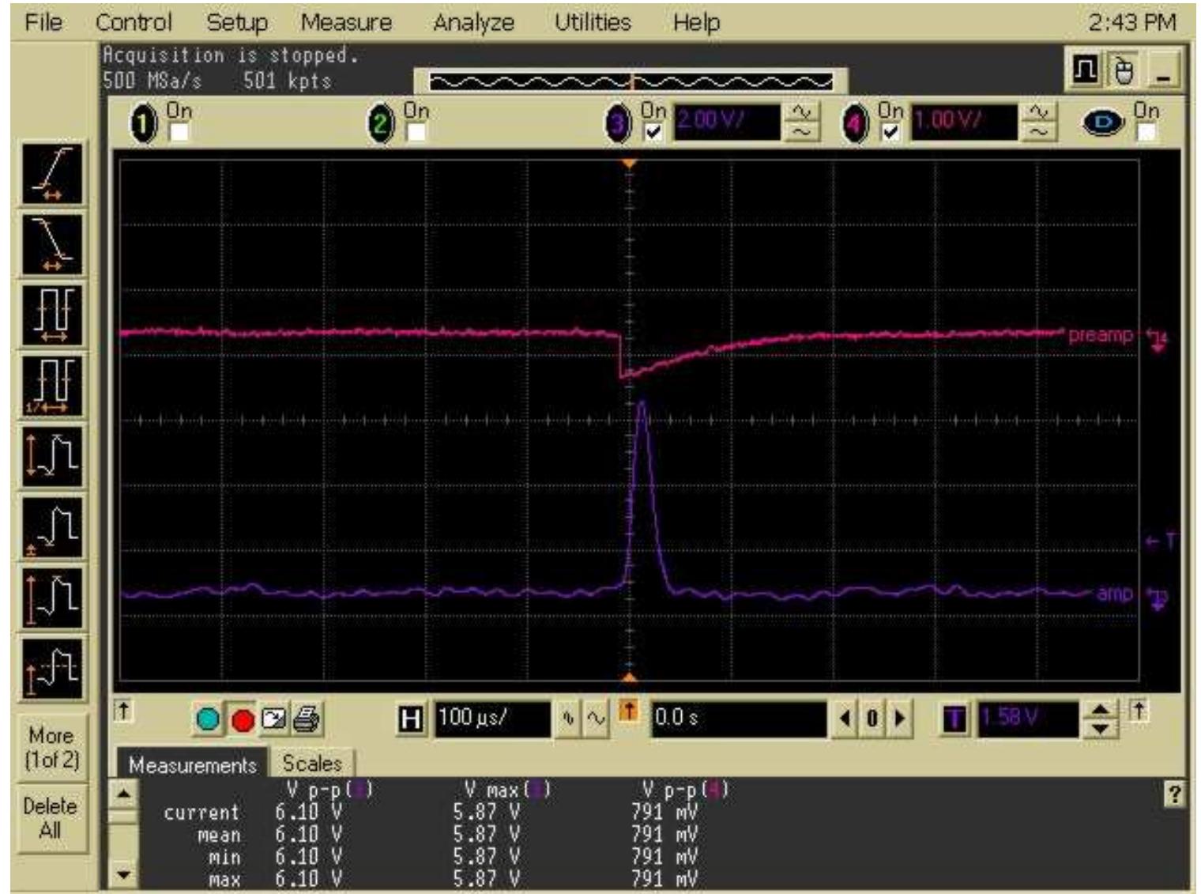This screenshot has height=894, width=1201.
Task: Minimize the oscilloscope display
Action: coord(1162,70)
